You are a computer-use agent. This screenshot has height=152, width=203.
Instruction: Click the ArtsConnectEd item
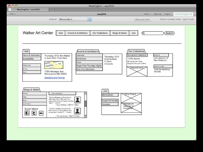pyautogui.click(x=163, y=66)
